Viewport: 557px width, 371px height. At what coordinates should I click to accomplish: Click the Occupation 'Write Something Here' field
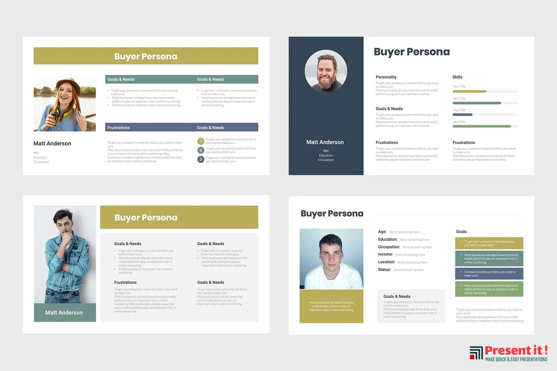[x=417, y=247]
